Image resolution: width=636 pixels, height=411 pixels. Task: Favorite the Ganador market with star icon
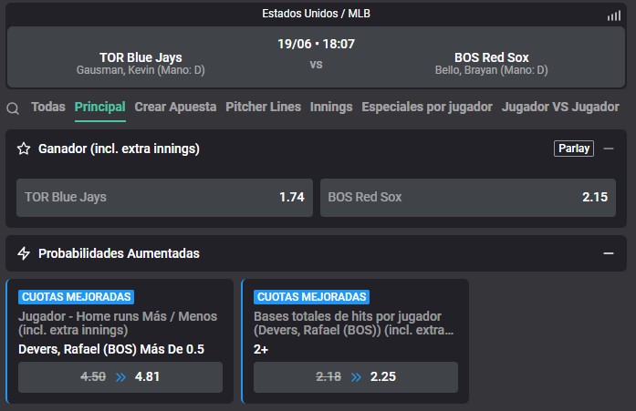click(x=24, y=149)
